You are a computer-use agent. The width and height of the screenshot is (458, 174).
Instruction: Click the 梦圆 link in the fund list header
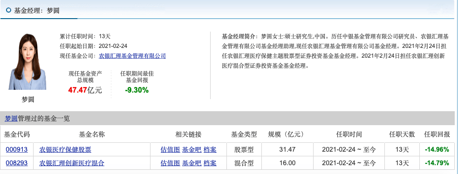(x=11, y=119)
